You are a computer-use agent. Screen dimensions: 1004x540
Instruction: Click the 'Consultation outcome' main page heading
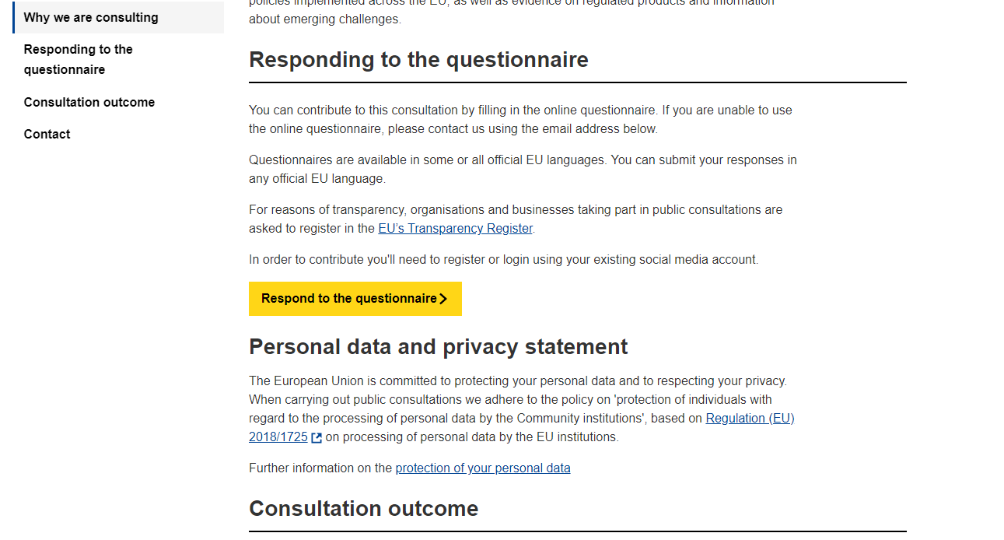click(x=363, y=508)
